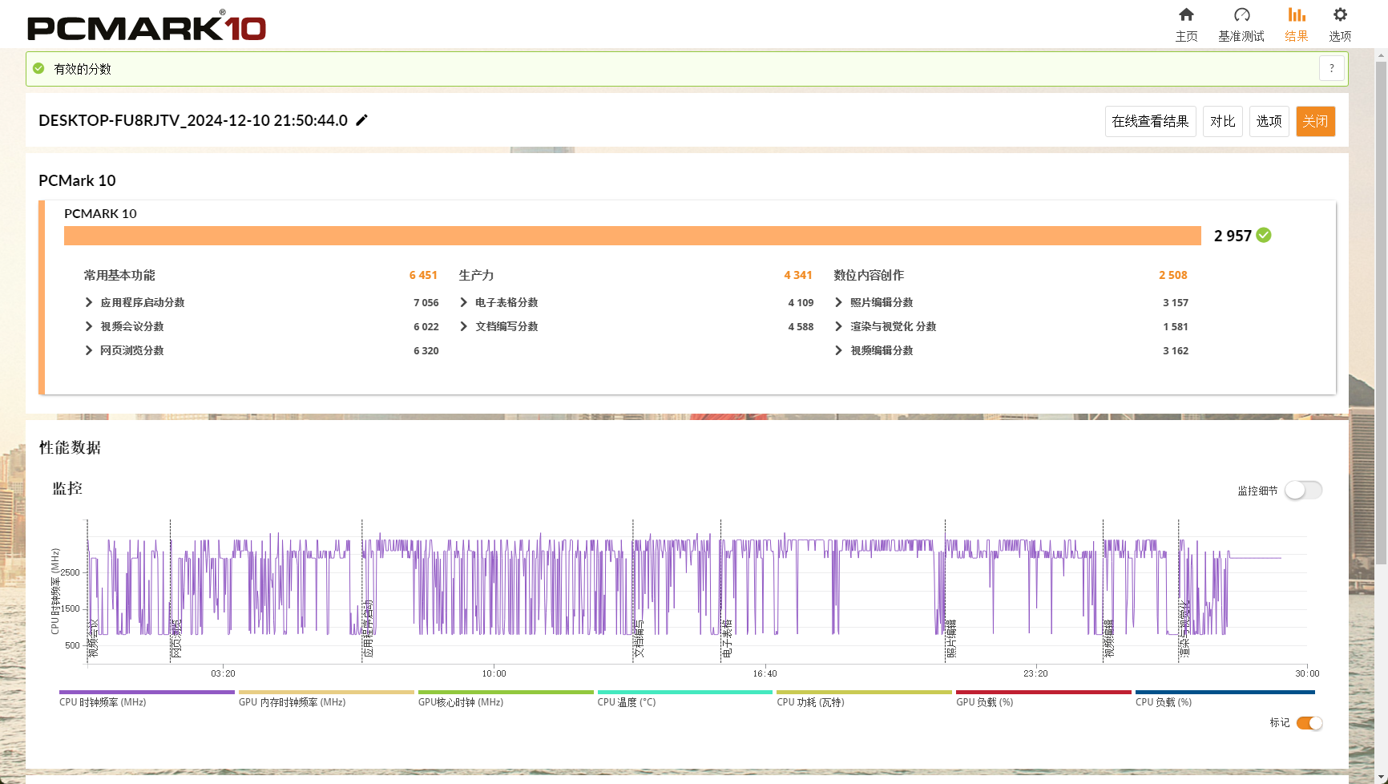The height and width of the screenshot is (784, 1388).
Task: Click the 7 056 app startup score
Action: coord(426,302)
